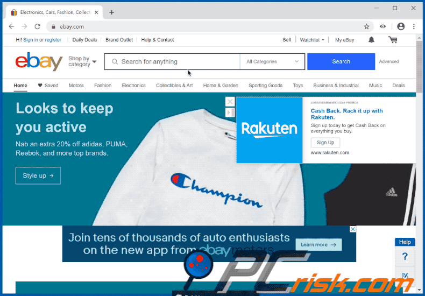Click the black adidas pants image
The width and height of the screenshot is (425, 296).
coord(370,195)
